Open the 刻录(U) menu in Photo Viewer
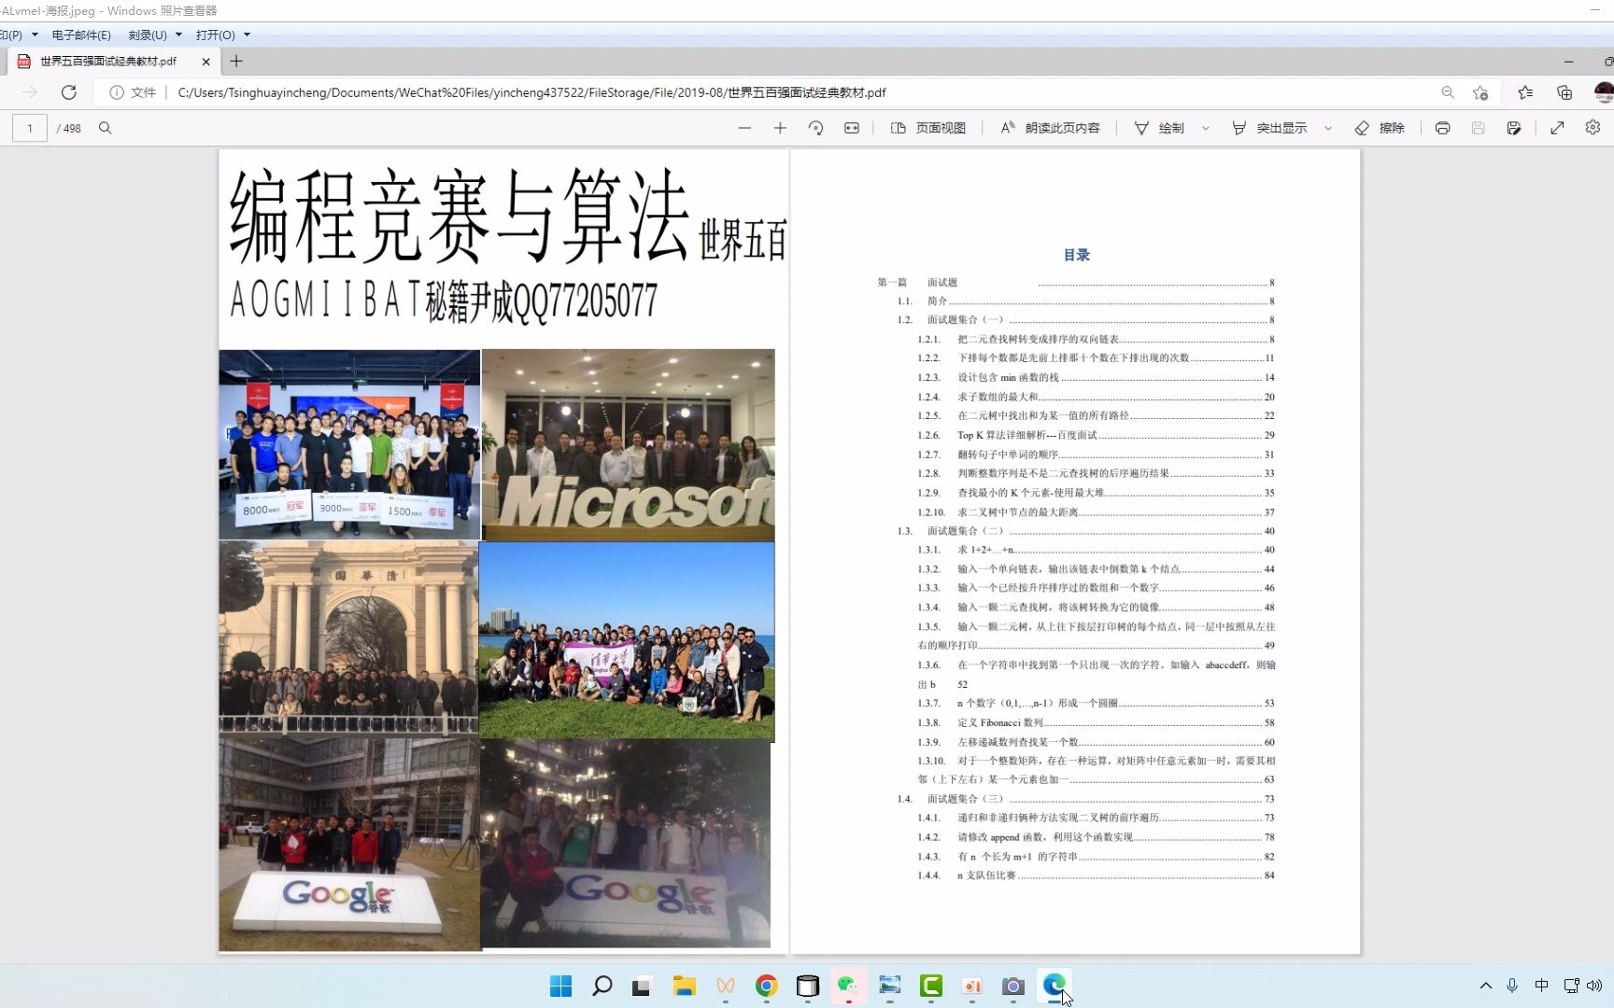The image size is (1614, 1008). click(148, 35)
